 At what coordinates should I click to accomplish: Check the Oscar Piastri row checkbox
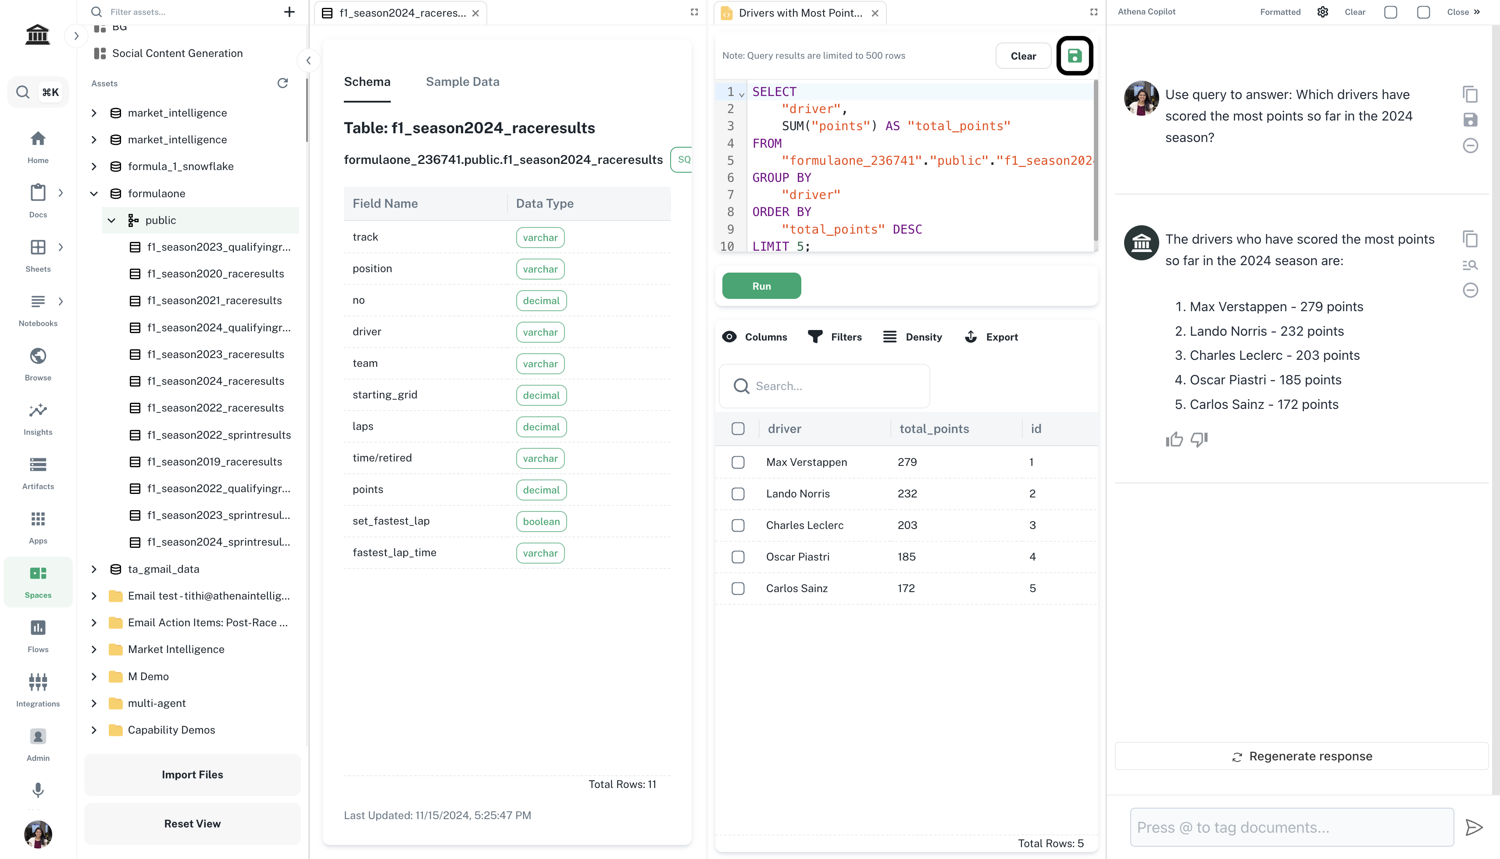pos(738,557)
